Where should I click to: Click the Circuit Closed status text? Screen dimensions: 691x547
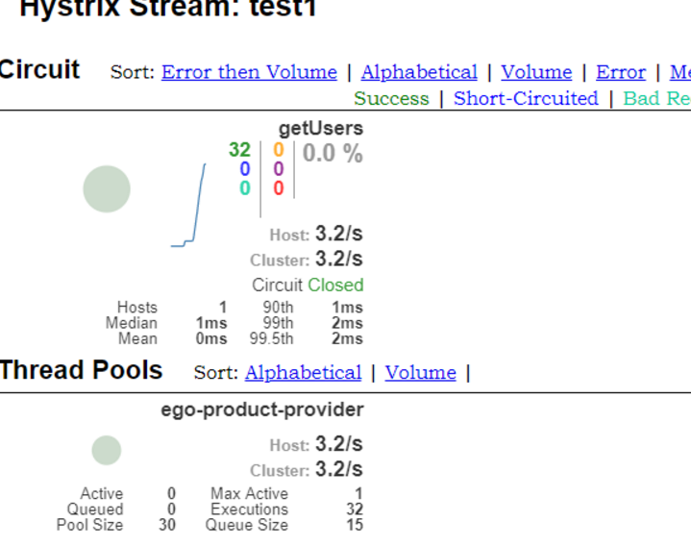tap(308, 285)
